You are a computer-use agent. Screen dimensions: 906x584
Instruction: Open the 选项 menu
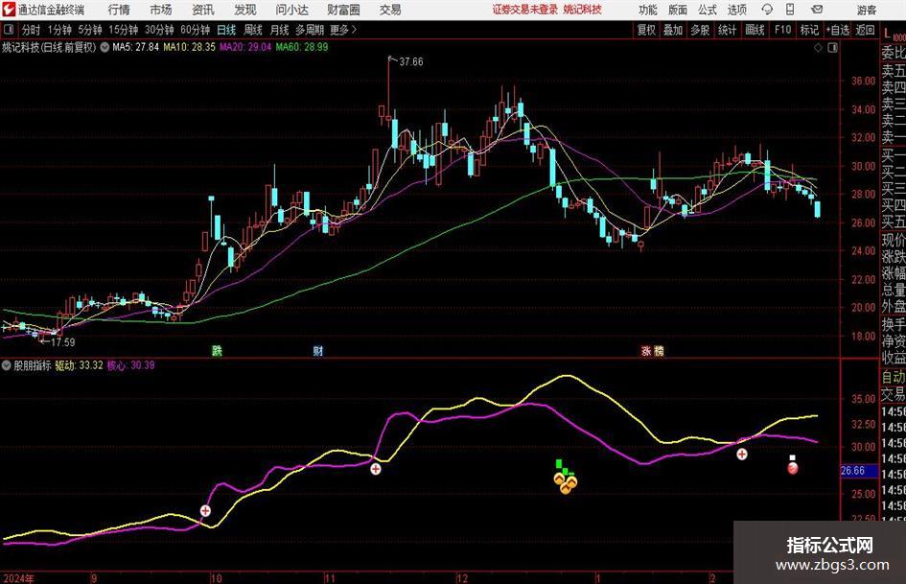point(736,10)
